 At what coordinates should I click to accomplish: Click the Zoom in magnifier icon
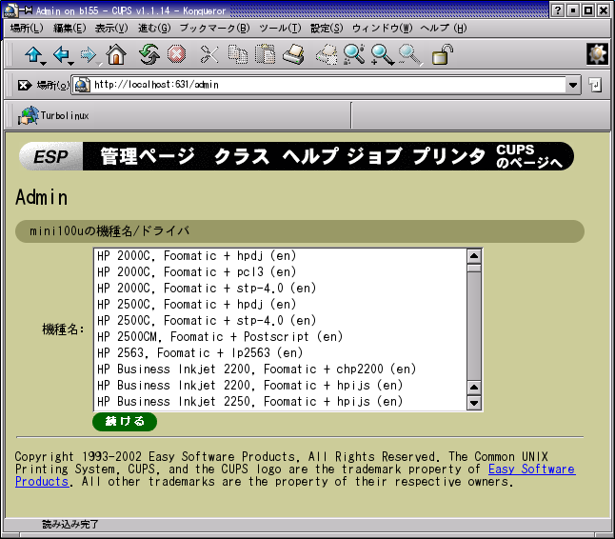pyautogui.click(x=382, y=54)
